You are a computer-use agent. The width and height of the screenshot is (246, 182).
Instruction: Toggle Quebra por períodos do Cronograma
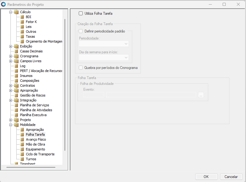[x=81, y=68]
